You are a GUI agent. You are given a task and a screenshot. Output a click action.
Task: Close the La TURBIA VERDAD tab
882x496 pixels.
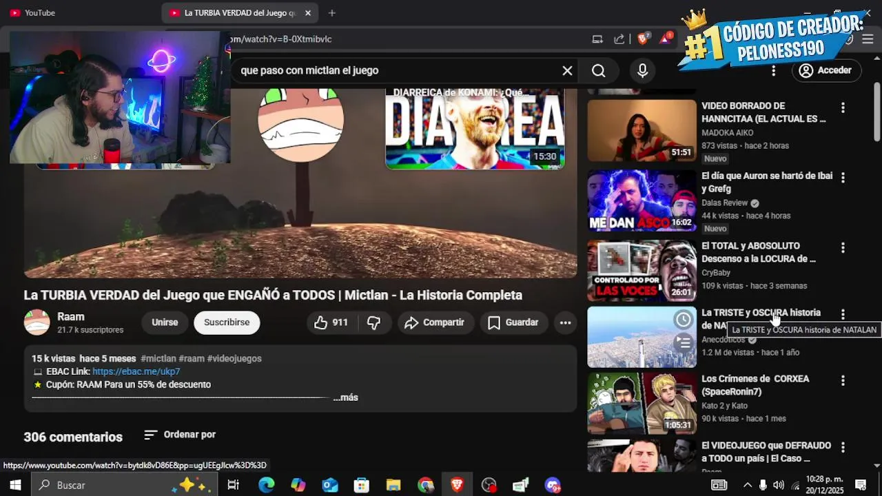(307, 13)
